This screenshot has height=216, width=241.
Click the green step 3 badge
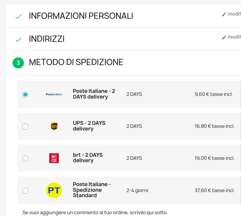tap(18, 63)
